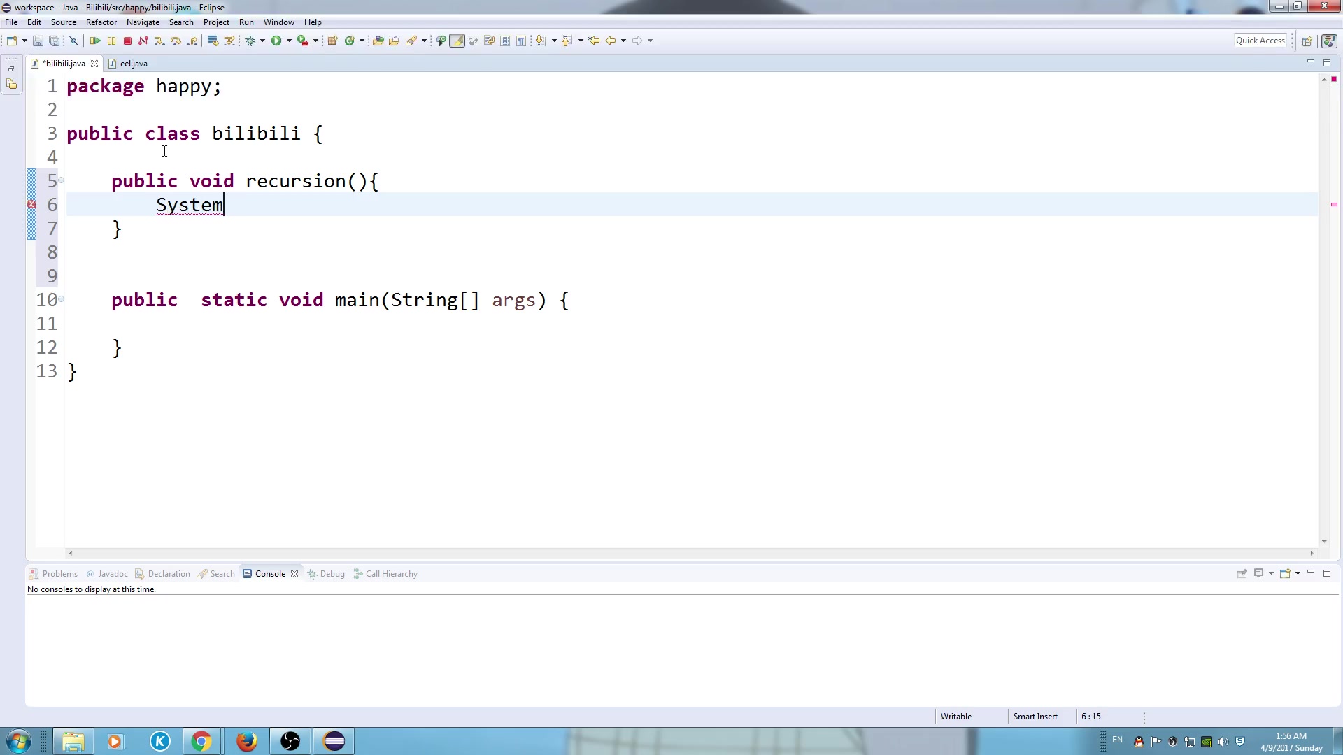The image size is (1343, 755).
Task: Click the Open Perspective icon
Action: click(1307, 41)
